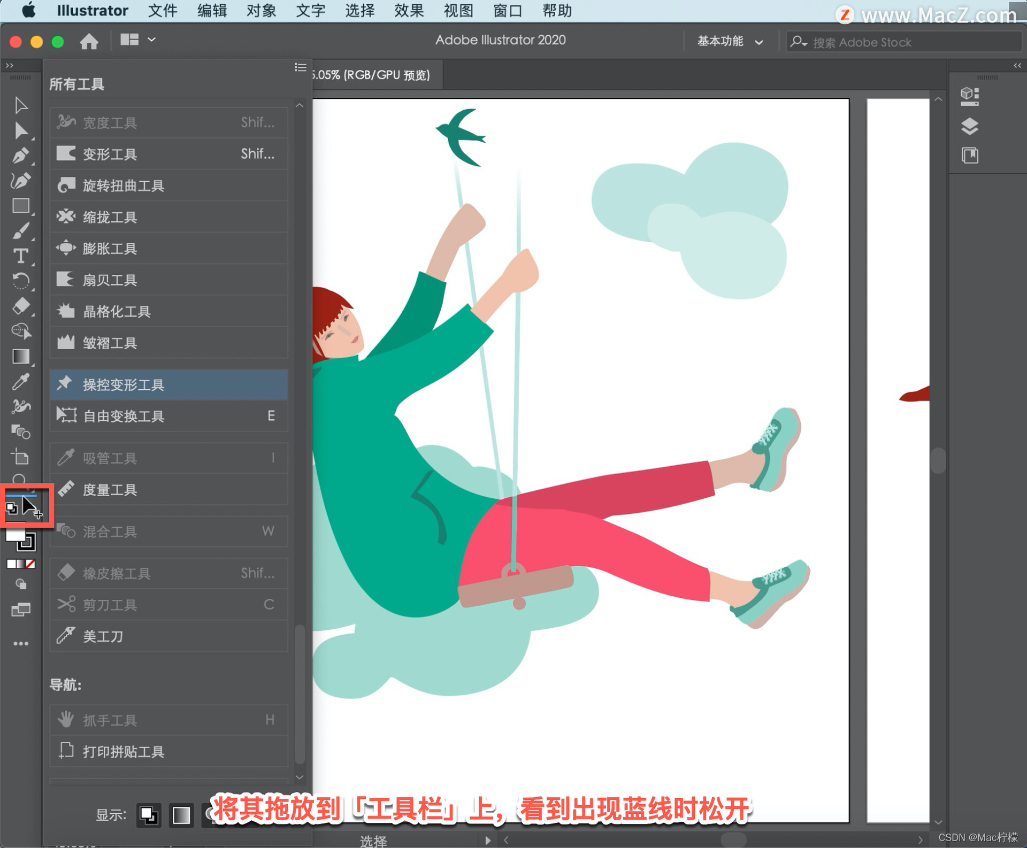Screen dimensions: 1027x848
Task: Select the Direct Selection tool in toolbar
Action: pos(20,131)
